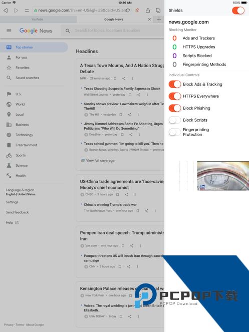249x332 pixels.
Task: Select the Google News tab
Action: tap(114, 19)
